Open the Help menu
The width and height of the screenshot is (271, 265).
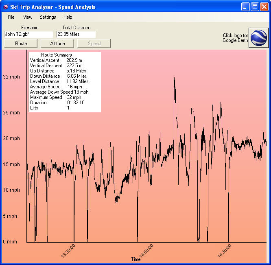coord(68,17)
